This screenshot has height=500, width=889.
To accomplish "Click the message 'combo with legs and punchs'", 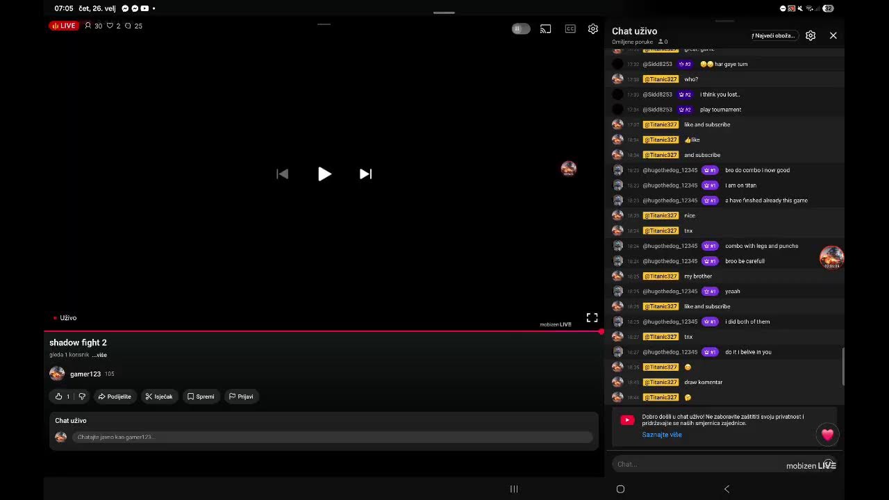I will 762,246.
